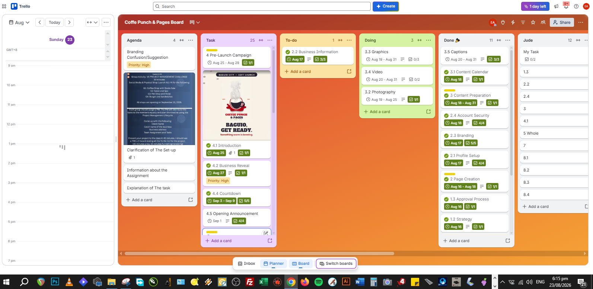Open the Automation lightning icon
Screen dimensions: 593x289
coord(513,22)
